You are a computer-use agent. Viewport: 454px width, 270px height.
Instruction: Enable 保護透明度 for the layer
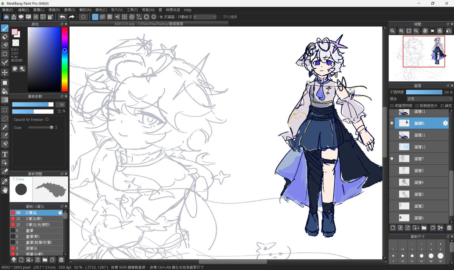[x=392, y=106]
